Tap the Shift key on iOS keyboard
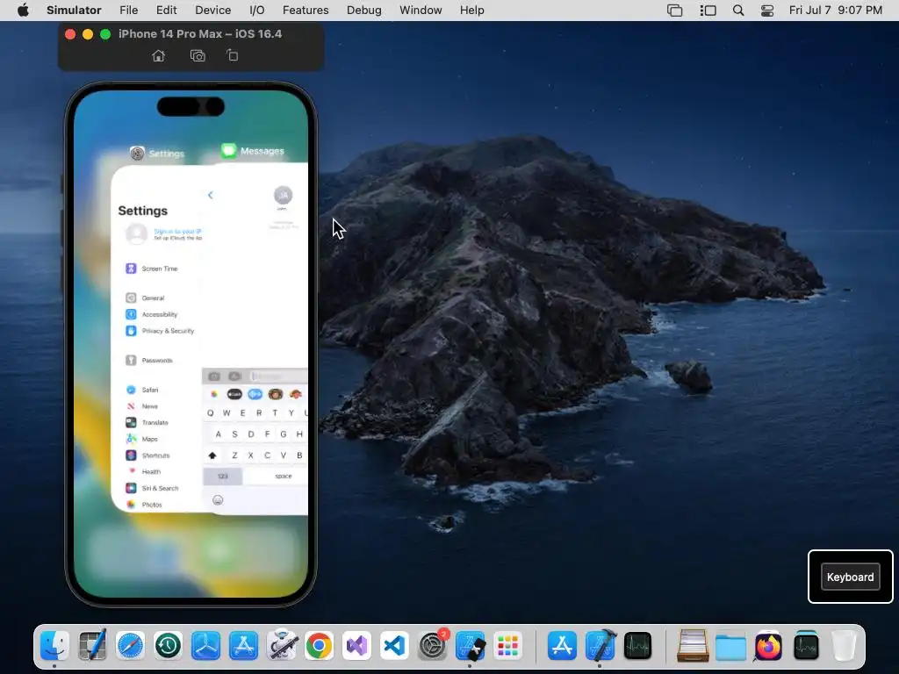899x674 pixels. (212, 455)
